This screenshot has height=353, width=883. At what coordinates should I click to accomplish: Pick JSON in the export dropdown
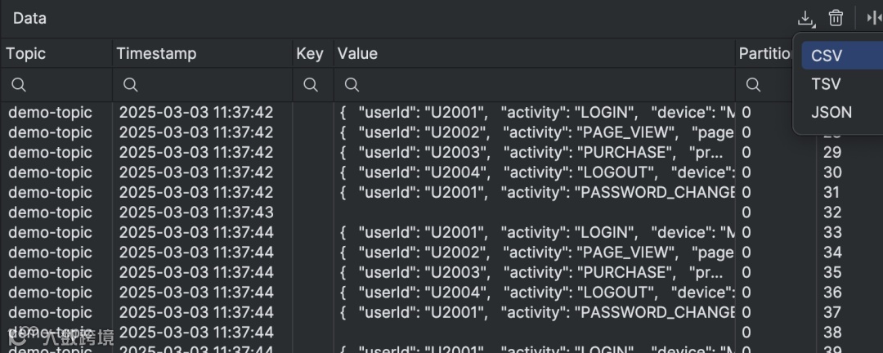(831, 112)
